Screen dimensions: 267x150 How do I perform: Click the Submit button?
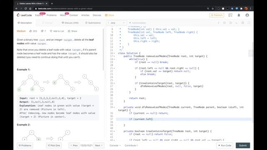click(x=243, y=145)
